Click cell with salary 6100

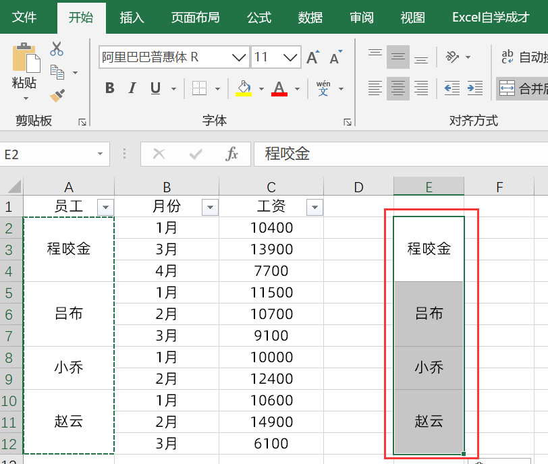pos(271,443)
